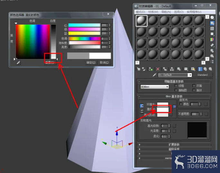Image resolution: width=220 pixels, height=173 pixels.
Task: Click spinner arrows for 不透明度 value
Action: click(x=201, y=114)
